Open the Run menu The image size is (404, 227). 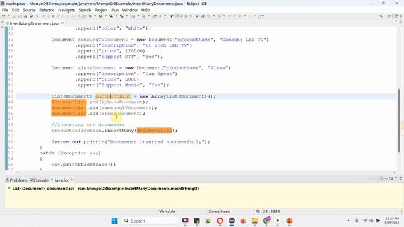(x=115, y=10)
